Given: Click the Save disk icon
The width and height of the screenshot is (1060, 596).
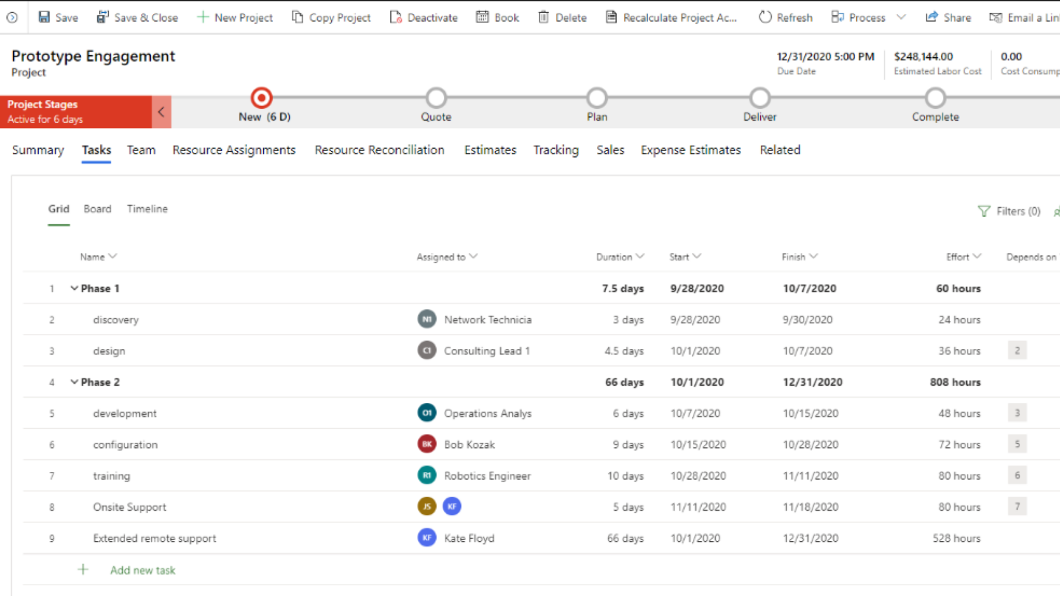Looking at the screenshot, I should [44, 17].
